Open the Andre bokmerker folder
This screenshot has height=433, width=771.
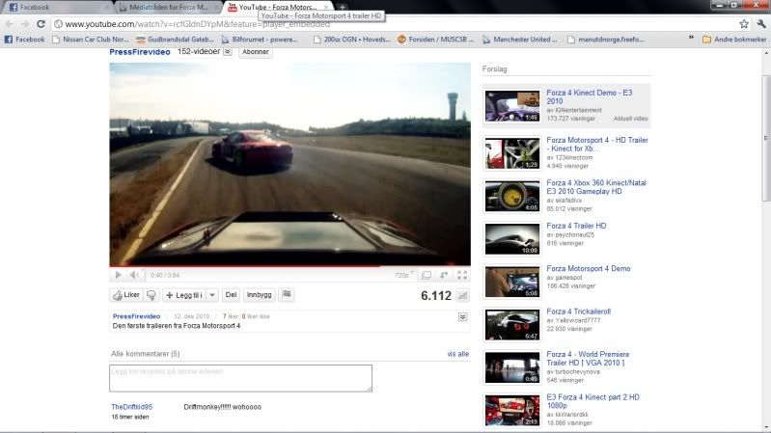coord(734,40)
